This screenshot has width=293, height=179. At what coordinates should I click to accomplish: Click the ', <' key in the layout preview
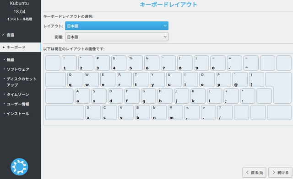point(192,112)
